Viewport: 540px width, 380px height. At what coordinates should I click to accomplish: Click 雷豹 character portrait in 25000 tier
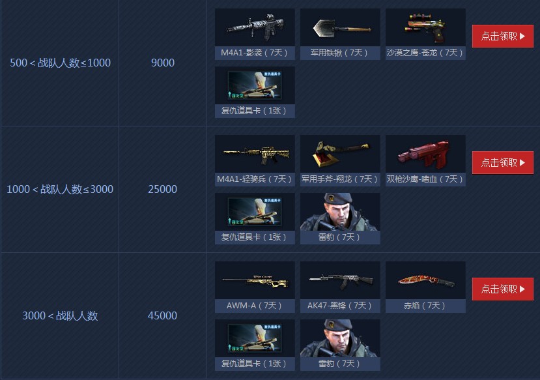coord(340,212)
